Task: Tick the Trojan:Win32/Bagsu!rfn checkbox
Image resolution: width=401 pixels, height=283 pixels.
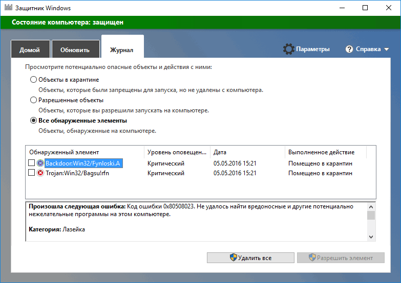Action: coord(31,173)
